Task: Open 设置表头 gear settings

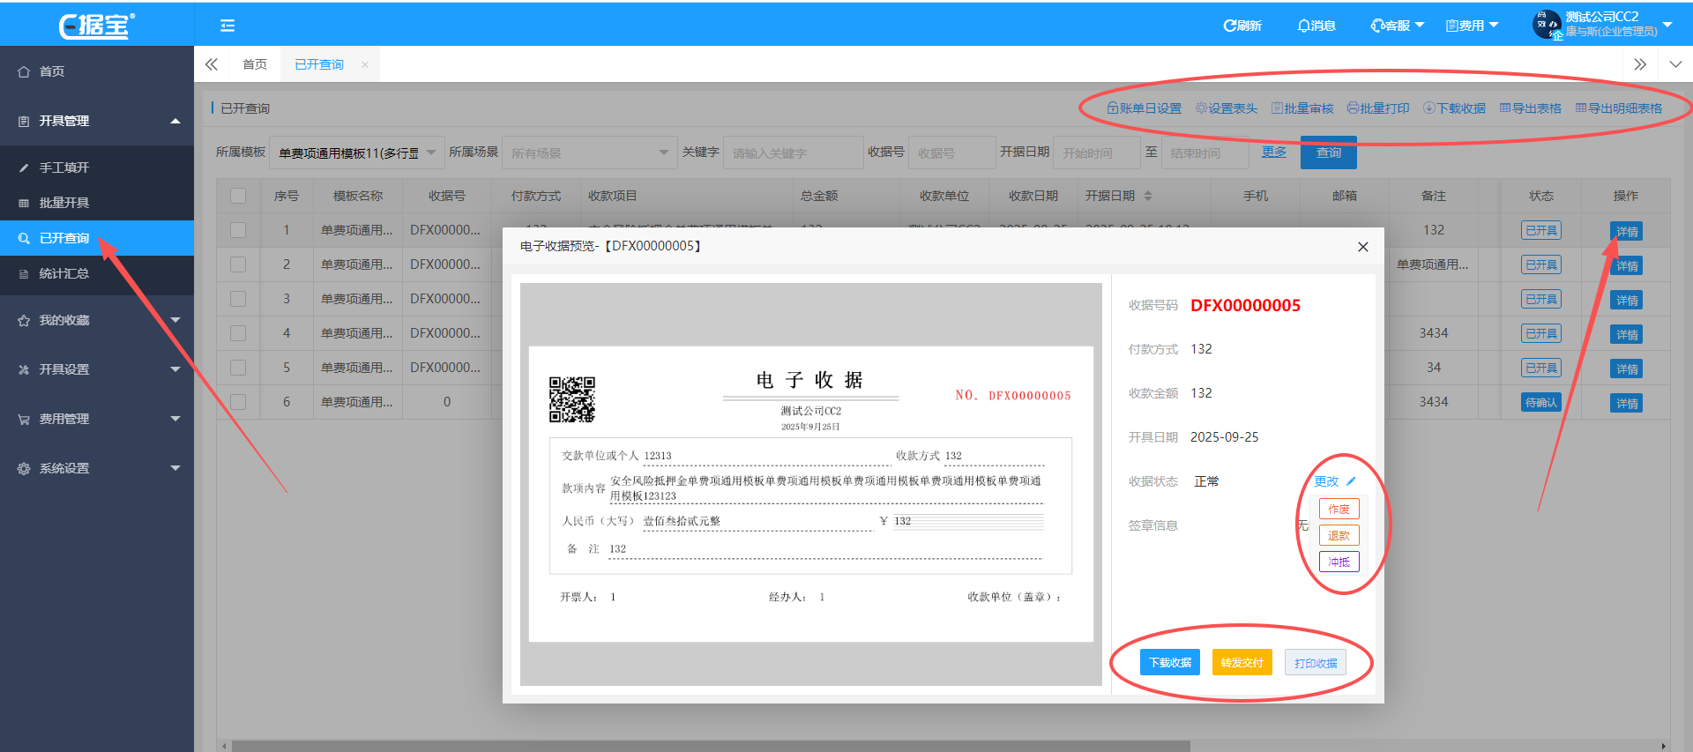Action: click(x=1201, y=108)
